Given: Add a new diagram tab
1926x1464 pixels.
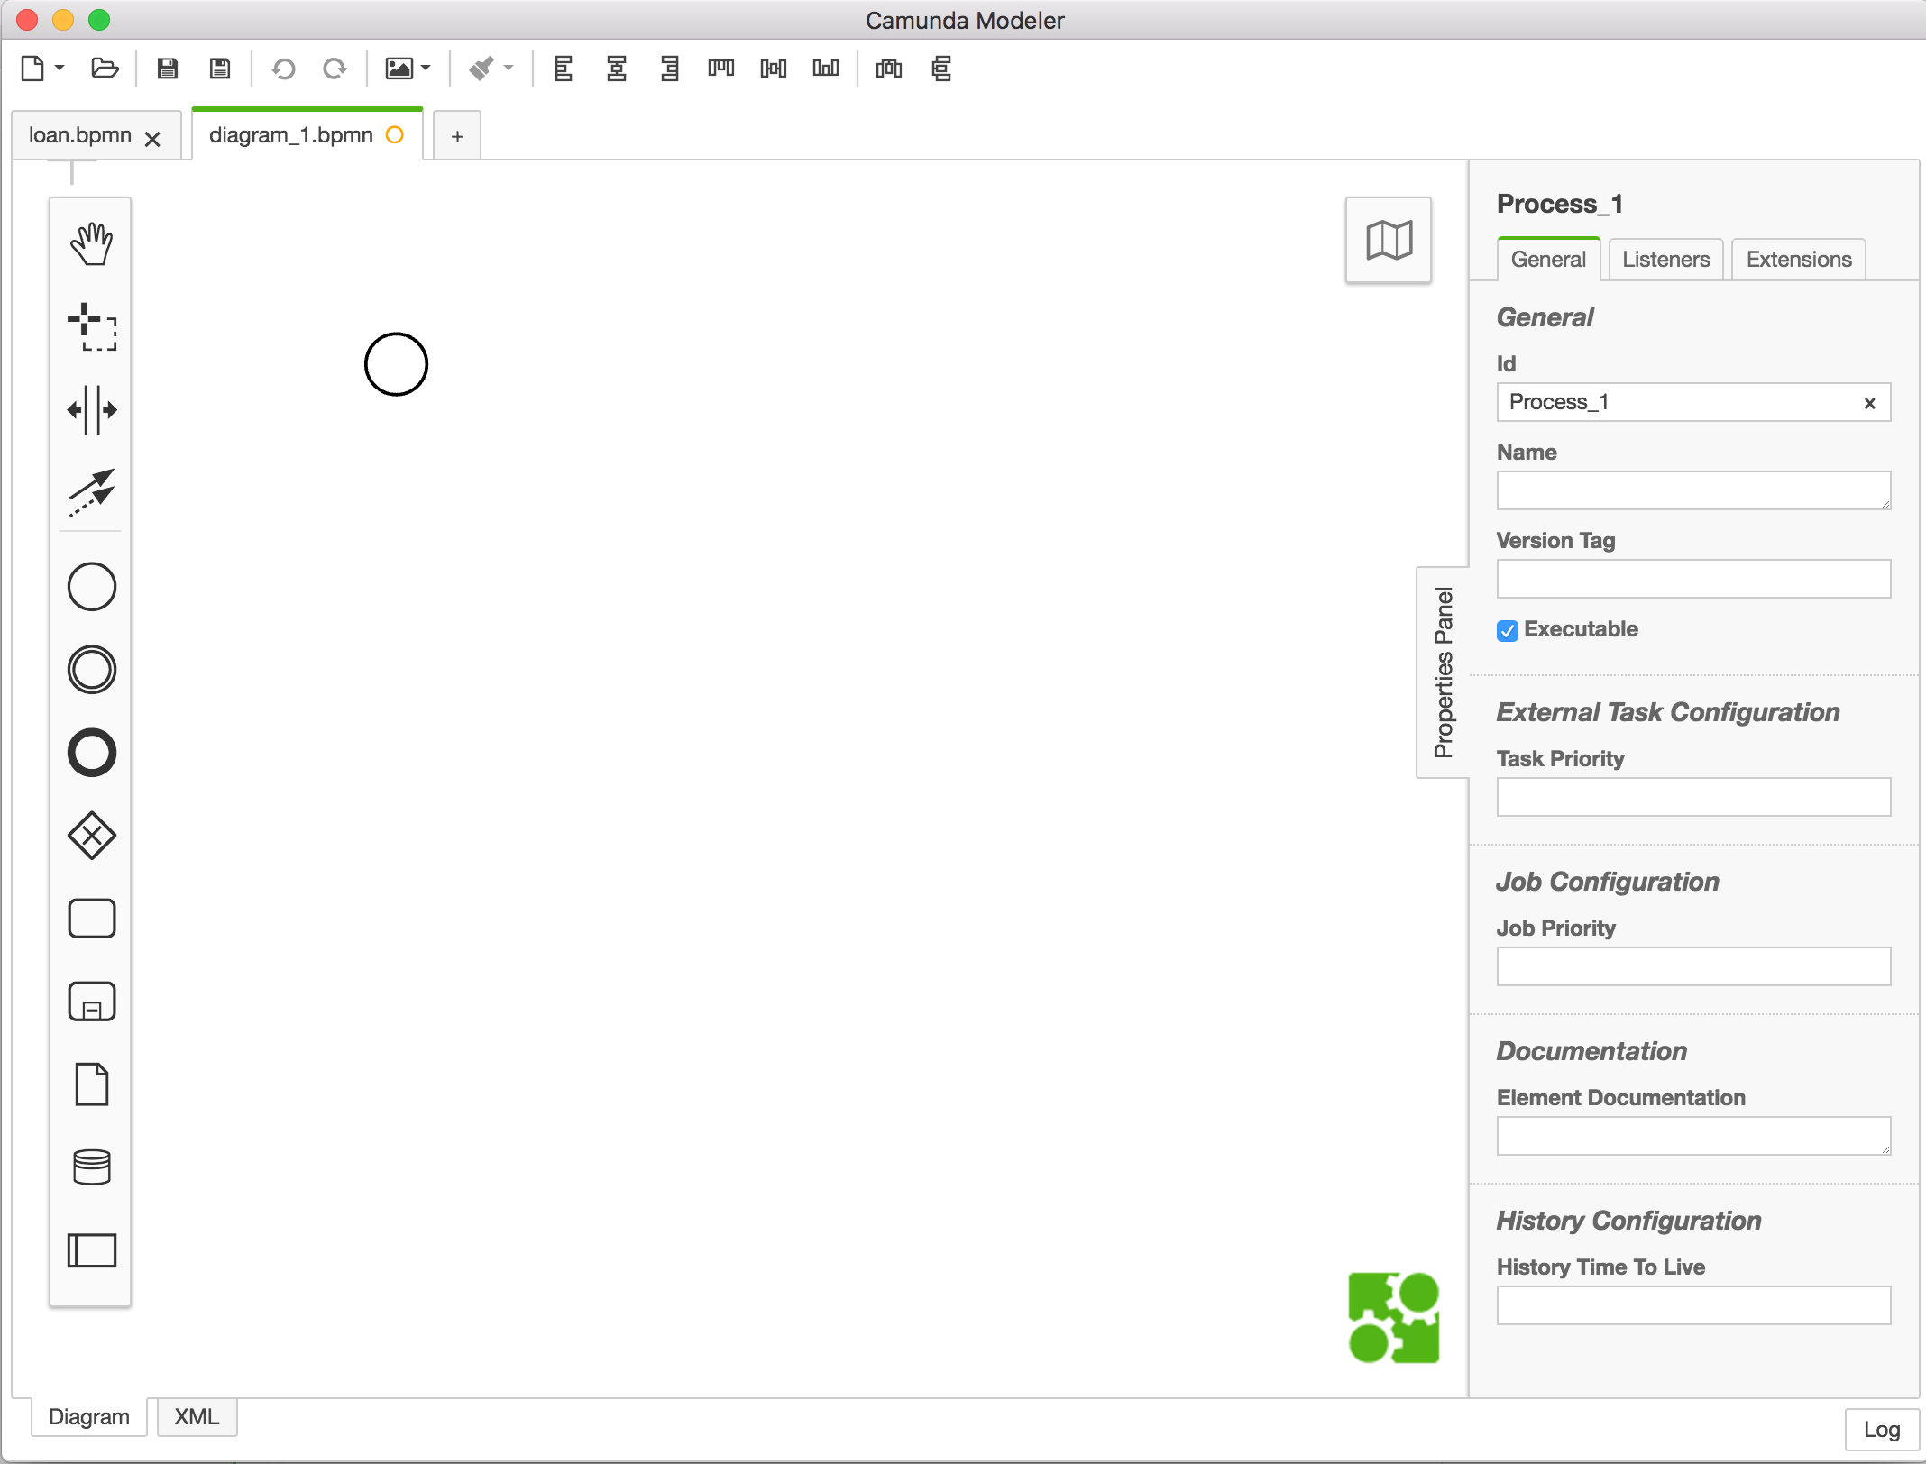Looking at the screenshot, I should [457, 136].
